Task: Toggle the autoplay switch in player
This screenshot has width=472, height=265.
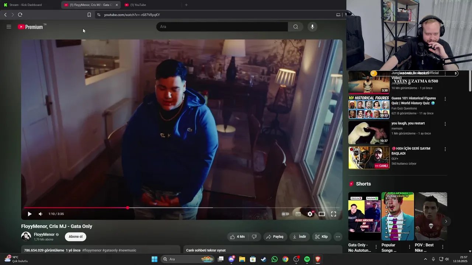Action: 285,214
